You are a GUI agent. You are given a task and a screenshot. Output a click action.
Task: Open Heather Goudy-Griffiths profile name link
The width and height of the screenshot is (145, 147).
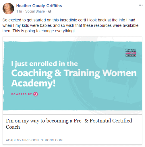[x=39, y=6]
